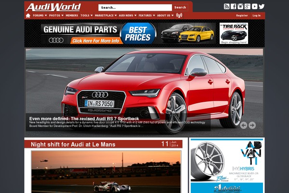The image size is (289, 193).
Task: Click into the Search text field
Action: click(x=135, y=8)
